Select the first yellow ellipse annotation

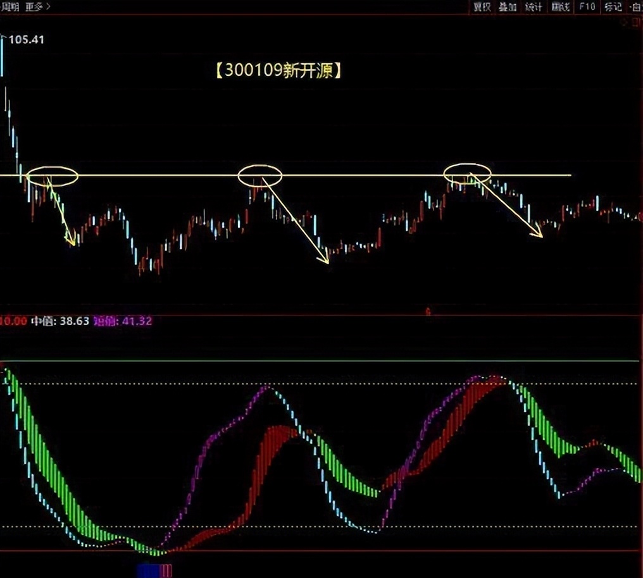[x=53, y=176]
